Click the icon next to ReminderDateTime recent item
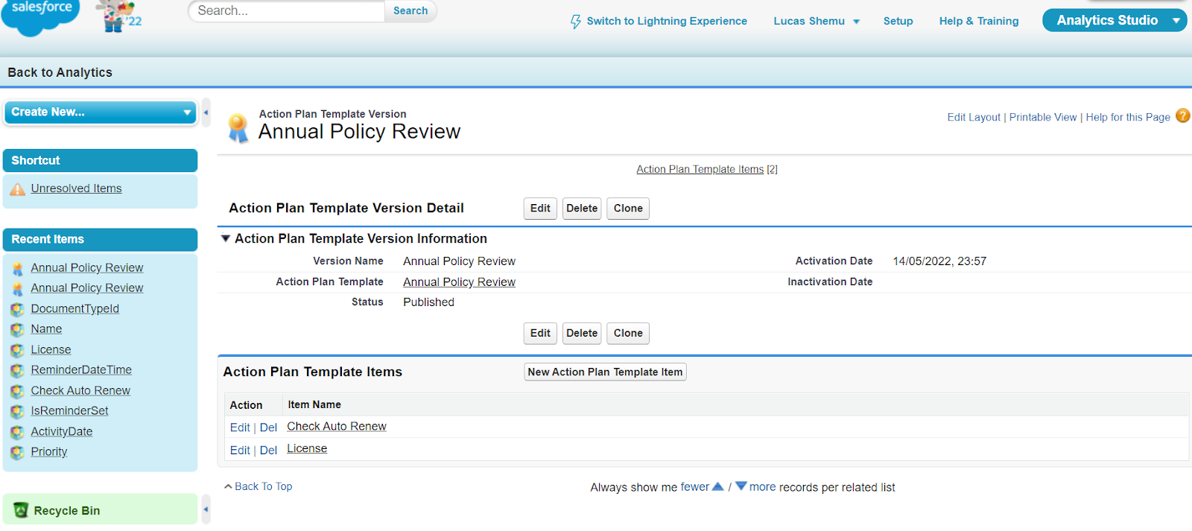 (18, 370)
